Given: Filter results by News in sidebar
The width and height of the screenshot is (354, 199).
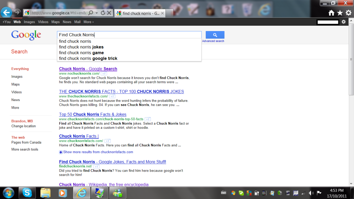Looking at the screenshot, I should point(16,100).
